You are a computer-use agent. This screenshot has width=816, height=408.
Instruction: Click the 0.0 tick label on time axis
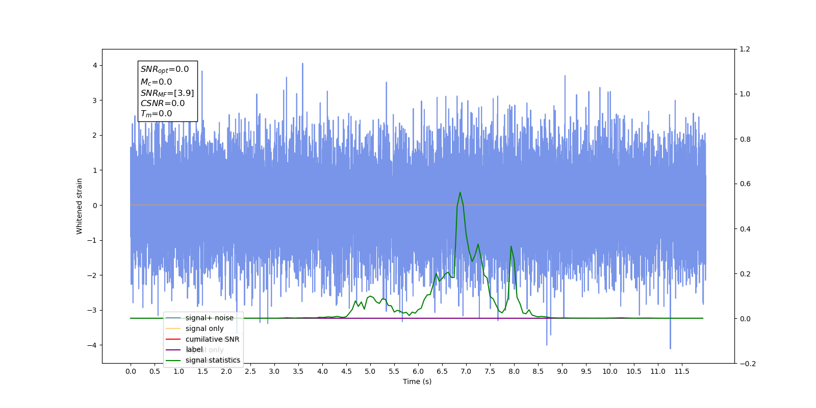[131, 371]
